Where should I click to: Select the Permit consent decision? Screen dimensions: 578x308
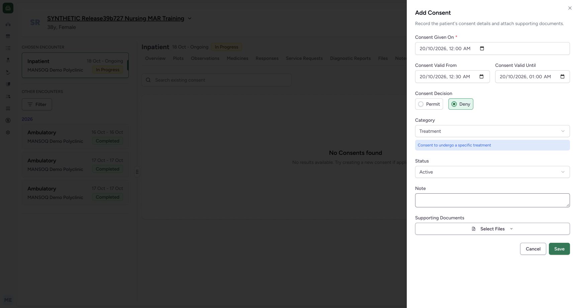[x=429, y=104]
